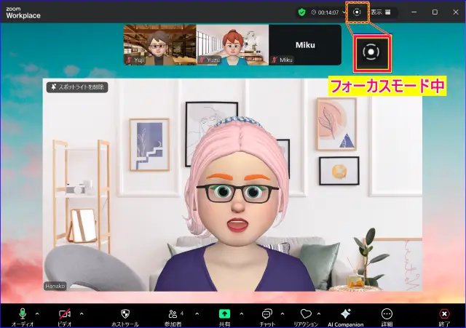The image size is (466, 328).
Task: Click the red 終了 end meeting button
Action: 444,313
